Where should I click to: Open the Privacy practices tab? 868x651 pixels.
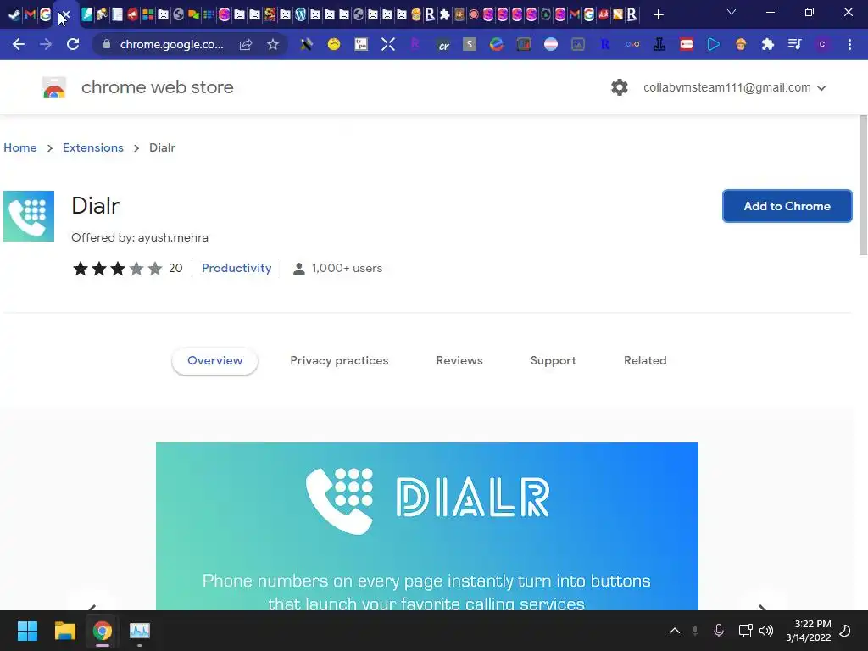coord(339,360)
